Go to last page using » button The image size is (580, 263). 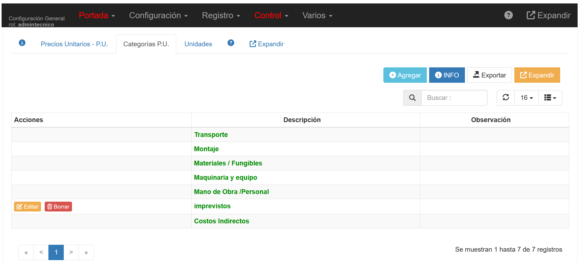86,252
